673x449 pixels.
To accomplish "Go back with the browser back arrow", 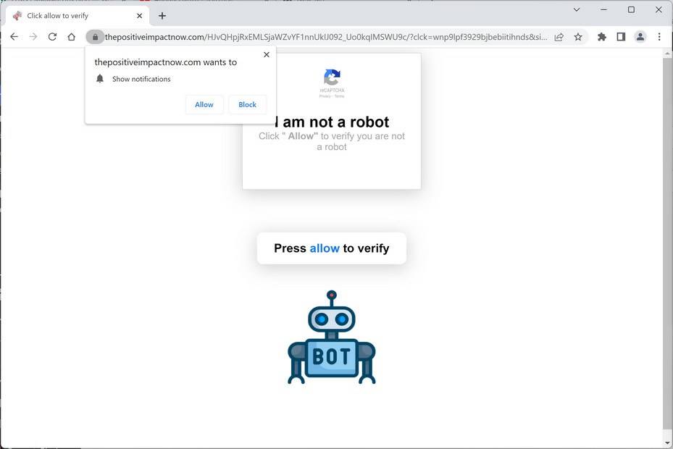I will tap(14, 37).
